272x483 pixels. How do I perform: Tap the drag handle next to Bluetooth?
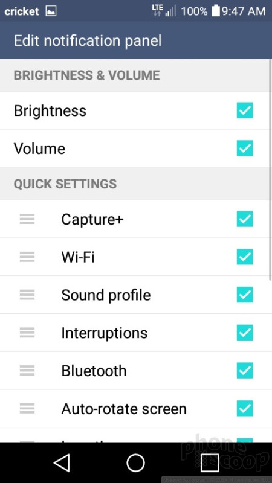coord(27,371)
